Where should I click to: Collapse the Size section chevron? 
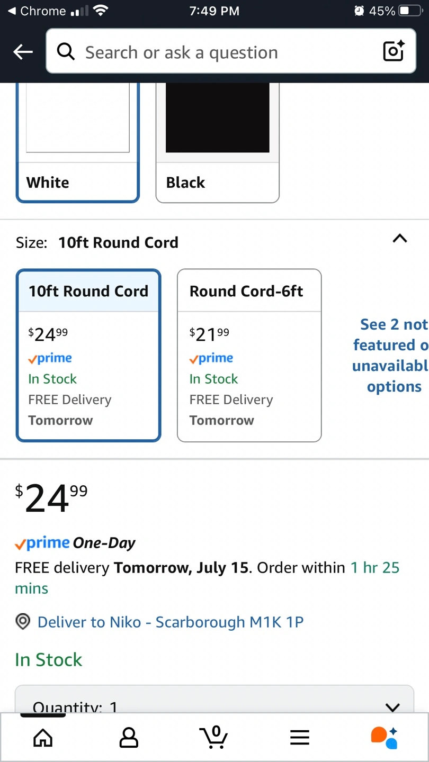click(x=400, y=239)
